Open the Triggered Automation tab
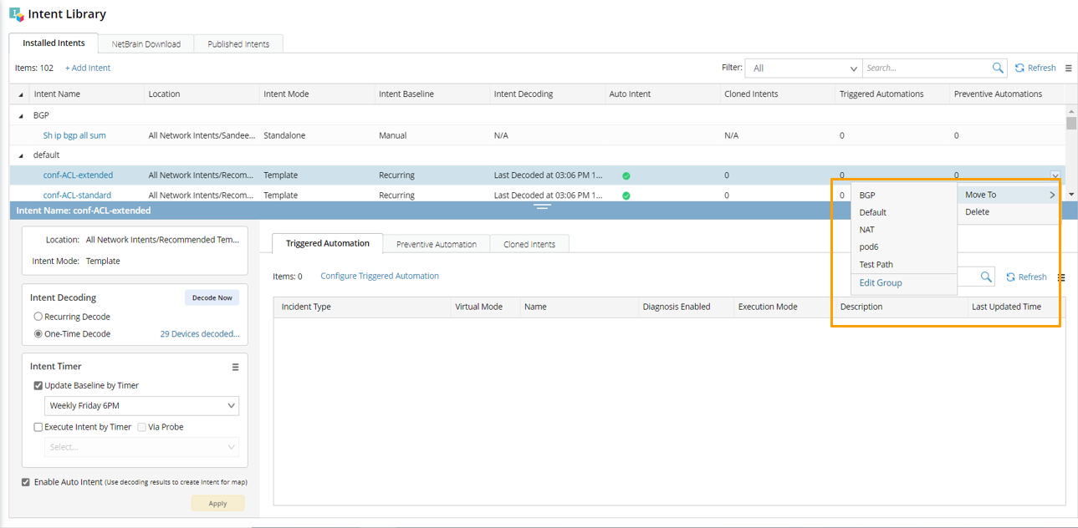This screenshot has width=1078, height=528. [327, 243]
